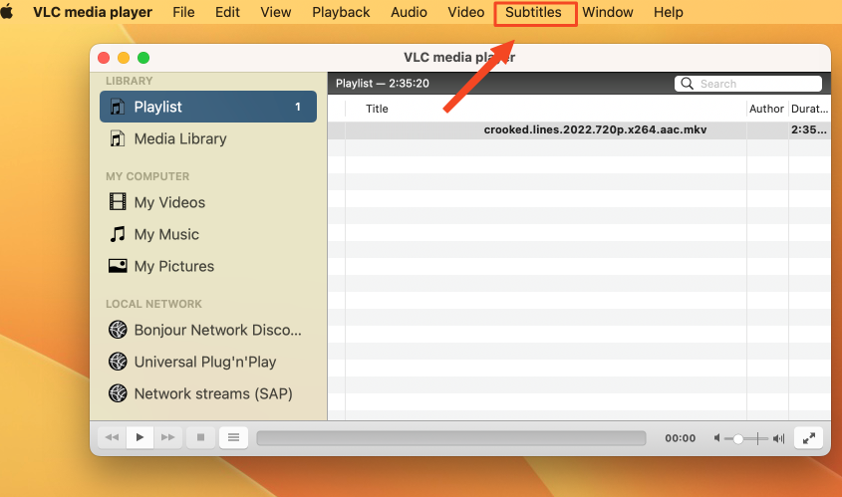The image size is (842, 497).
Task: Click the Media Library file icon
Action: (118, 138)
